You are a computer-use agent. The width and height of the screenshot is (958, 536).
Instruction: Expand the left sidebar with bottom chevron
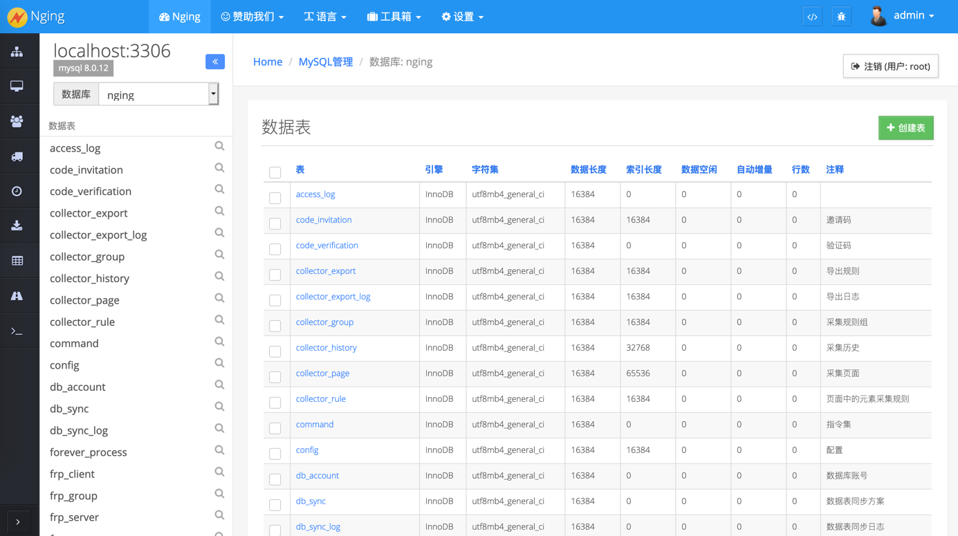tap(18, 521)
